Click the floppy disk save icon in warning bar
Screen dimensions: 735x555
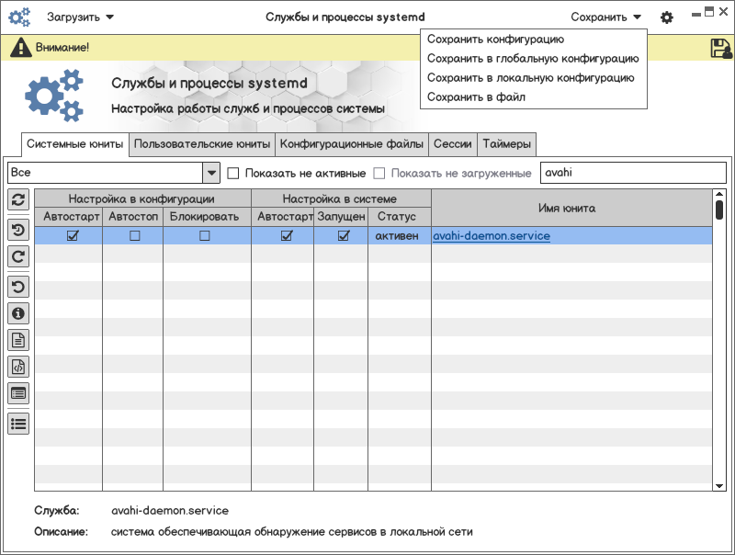point(720,49)
